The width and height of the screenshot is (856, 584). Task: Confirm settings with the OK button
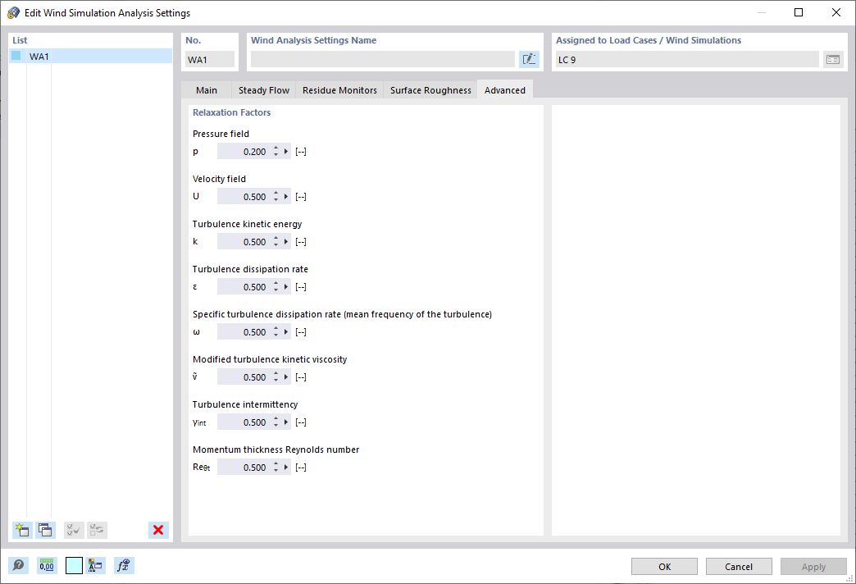[x=663, y=566]
